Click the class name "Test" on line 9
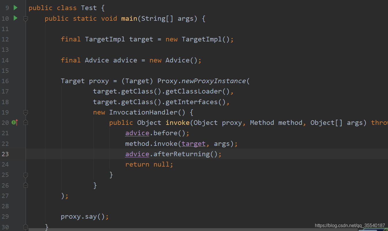Screen dimensions: 388x231 coord(89,8)
